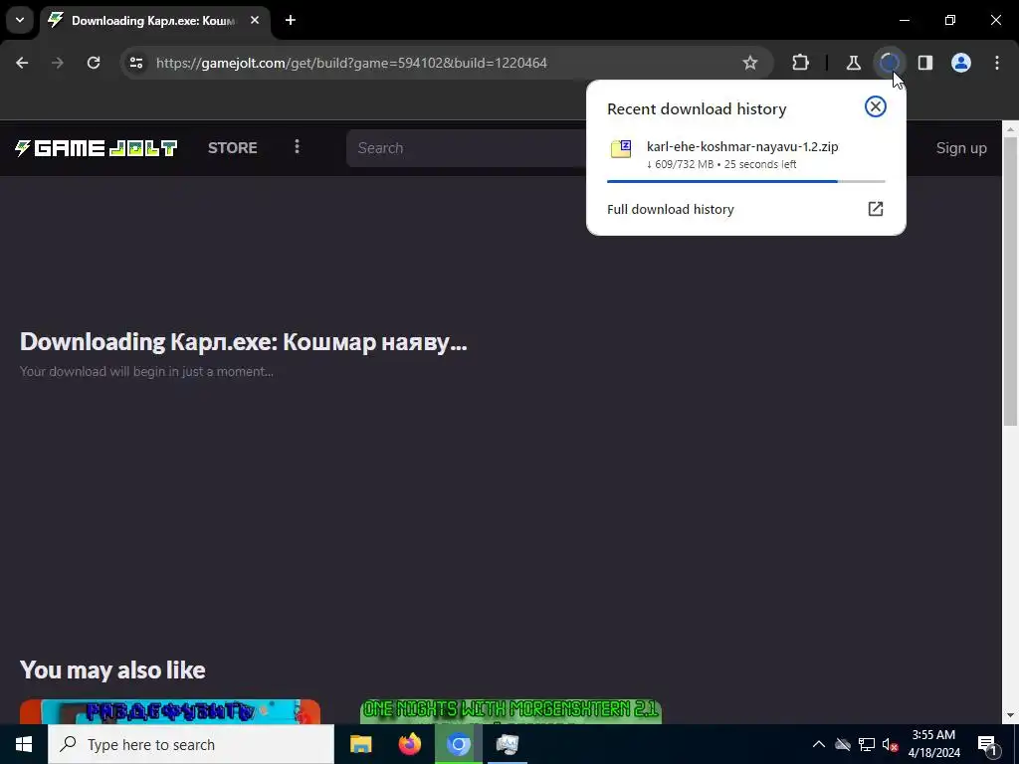Open the STORE link
1019x764 pixels.
pyautogui.click(x=233, y=148)
